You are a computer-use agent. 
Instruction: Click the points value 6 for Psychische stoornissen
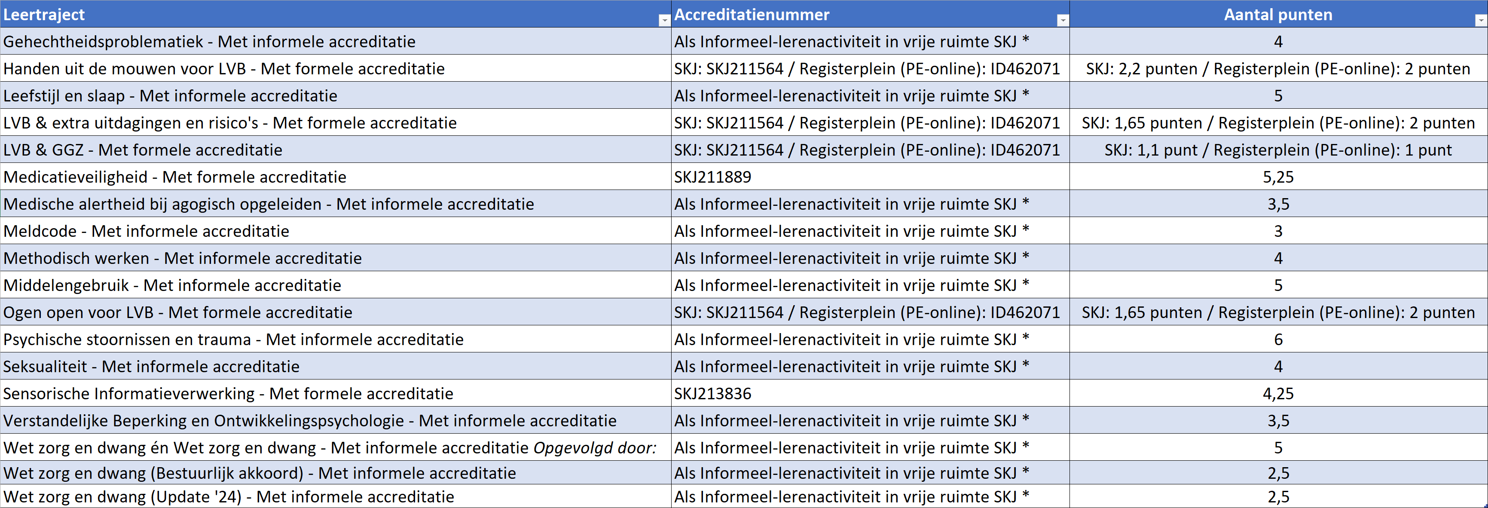[x=1278, y=339]
